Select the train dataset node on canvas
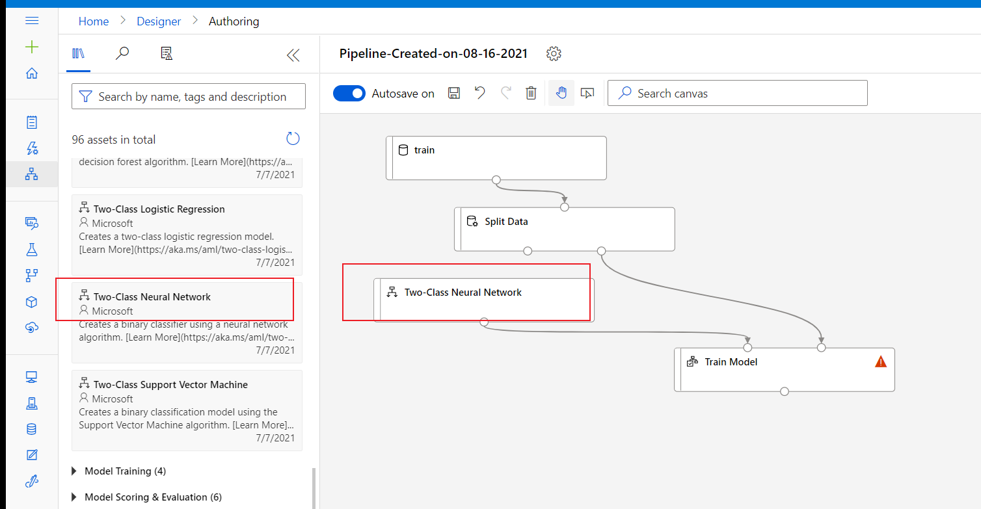 tap(496, 157)
